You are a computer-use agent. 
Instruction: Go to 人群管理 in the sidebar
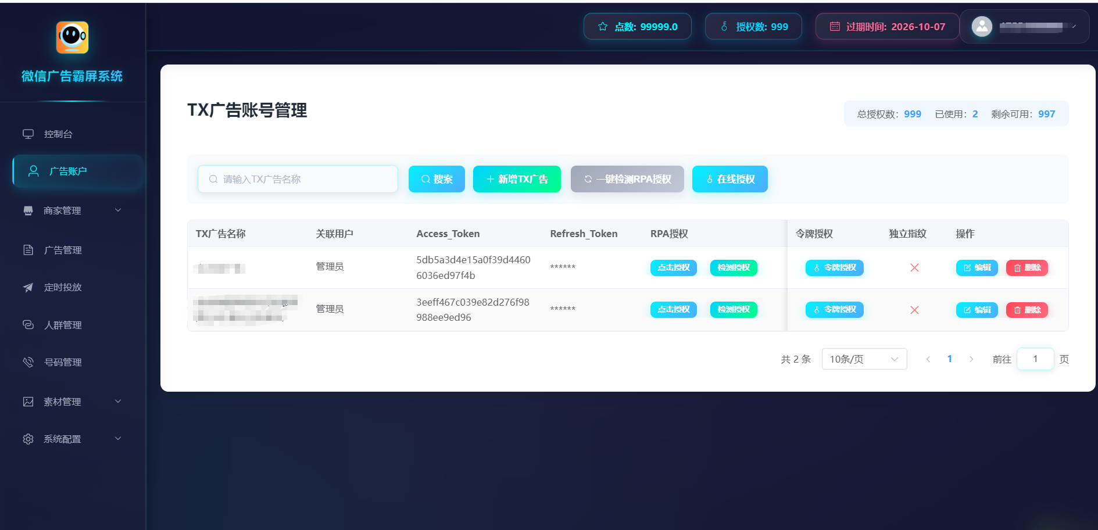[63, 325]
